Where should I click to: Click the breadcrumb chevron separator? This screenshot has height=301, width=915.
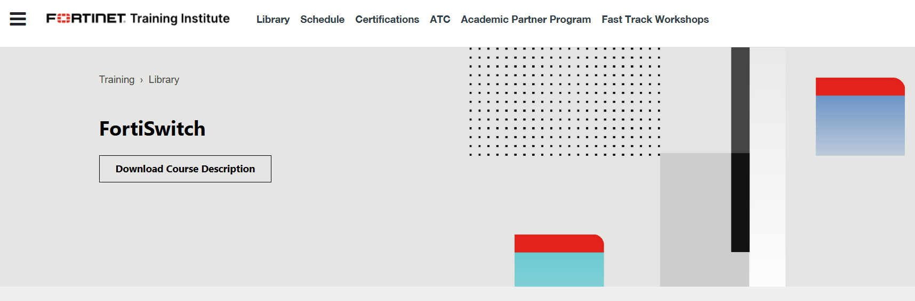[141, 80]
